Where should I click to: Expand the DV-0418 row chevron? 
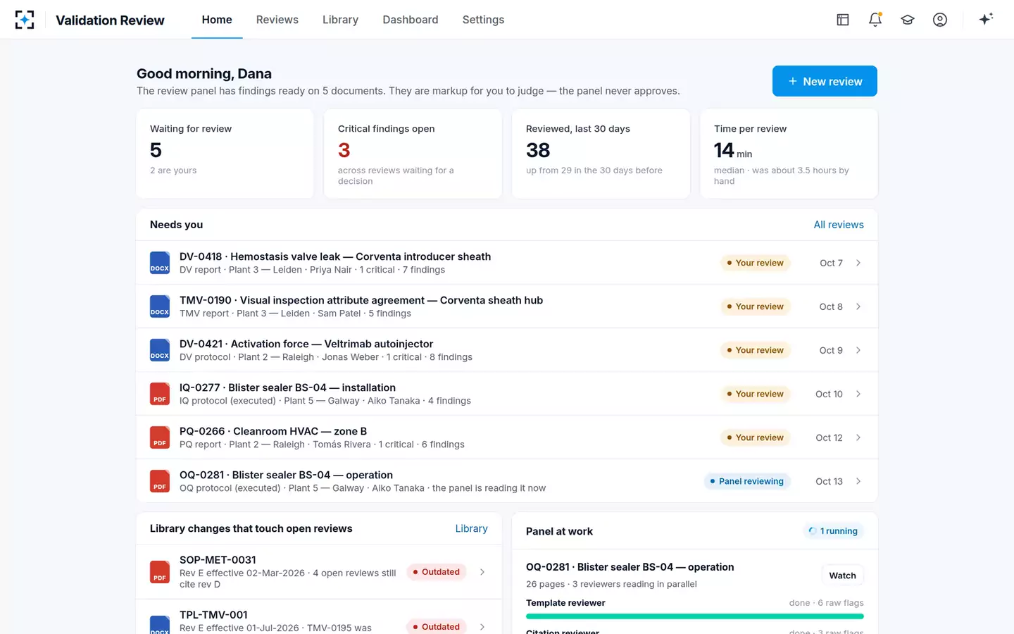click(x=858, y=263)
